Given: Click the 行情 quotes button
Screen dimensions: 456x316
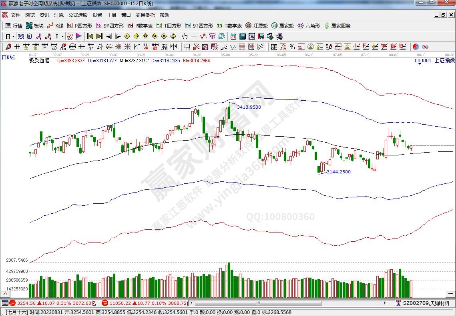Looking at the screenshot, I should pos(14,26).
